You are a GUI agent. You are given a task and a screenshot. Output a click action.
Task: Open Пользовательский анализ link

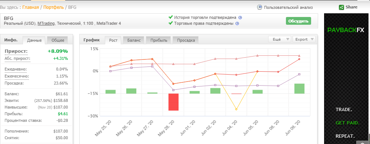288,7
